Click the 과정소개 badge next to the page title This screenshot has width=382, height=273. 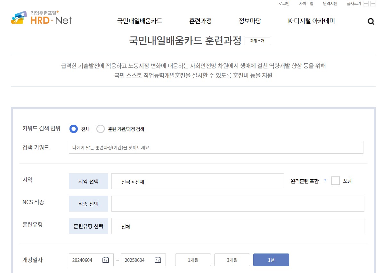[257, 41]
